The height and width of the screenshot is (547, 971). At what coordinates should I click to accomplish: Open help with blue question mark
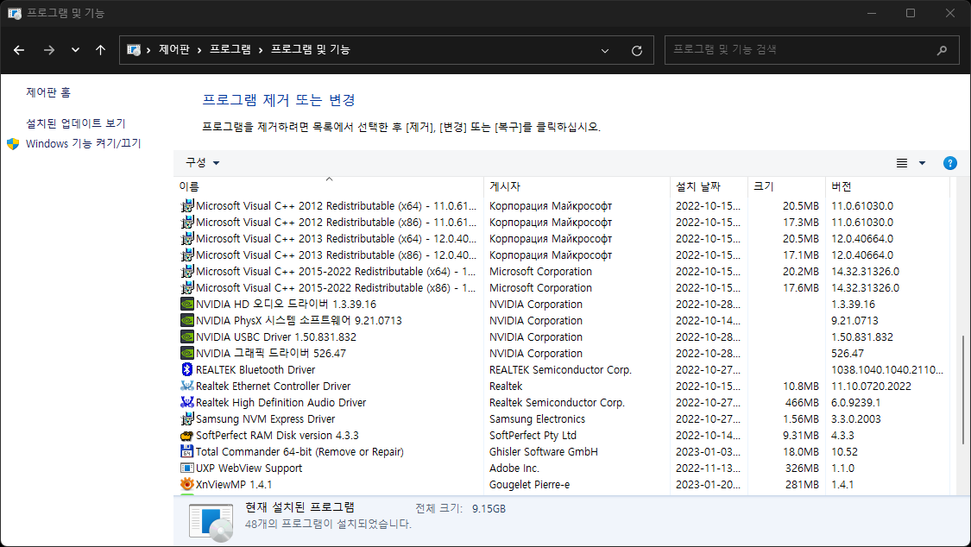pos(950,163)
